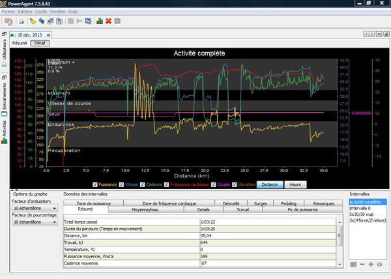Switch to the Résumé view button

coord(20,43)
